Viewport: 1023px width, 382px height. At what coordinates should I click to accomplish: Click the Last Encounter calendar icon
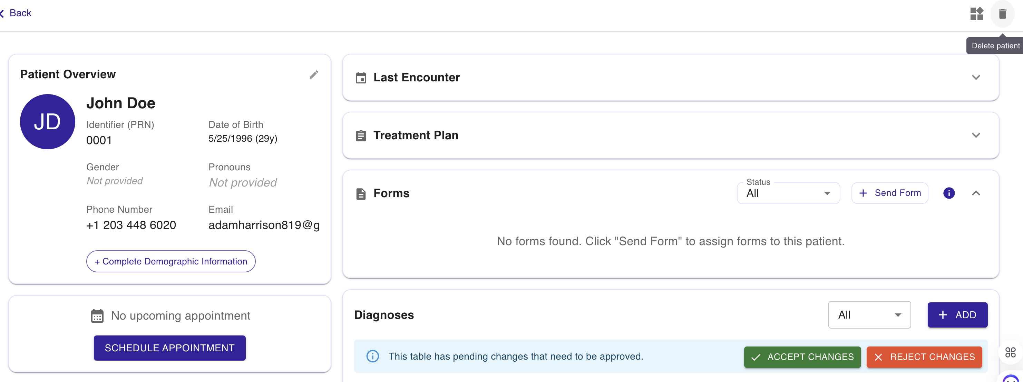coord(361,78)
